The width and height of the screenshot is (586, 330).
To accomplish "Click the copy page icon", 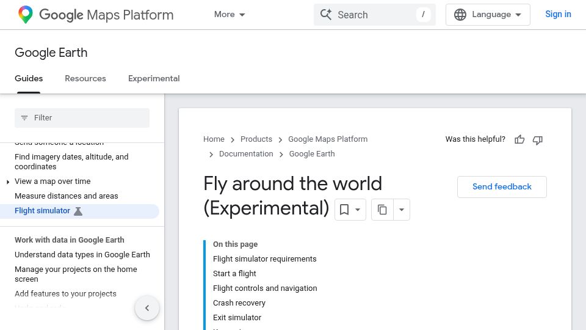I will [382, 210].
